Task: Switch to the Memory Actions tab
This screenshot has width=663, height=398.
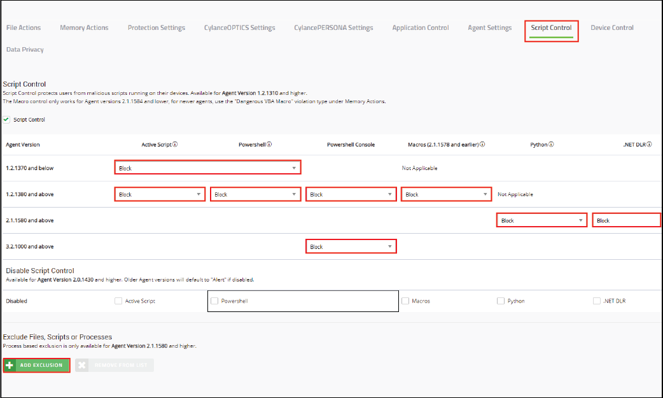Action: coord(84,27)
